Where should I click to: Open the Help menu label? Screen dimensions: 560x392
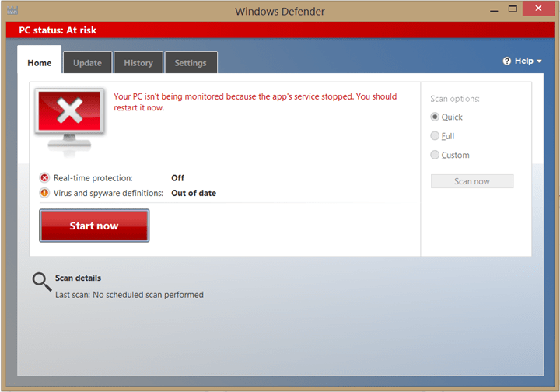524,61
